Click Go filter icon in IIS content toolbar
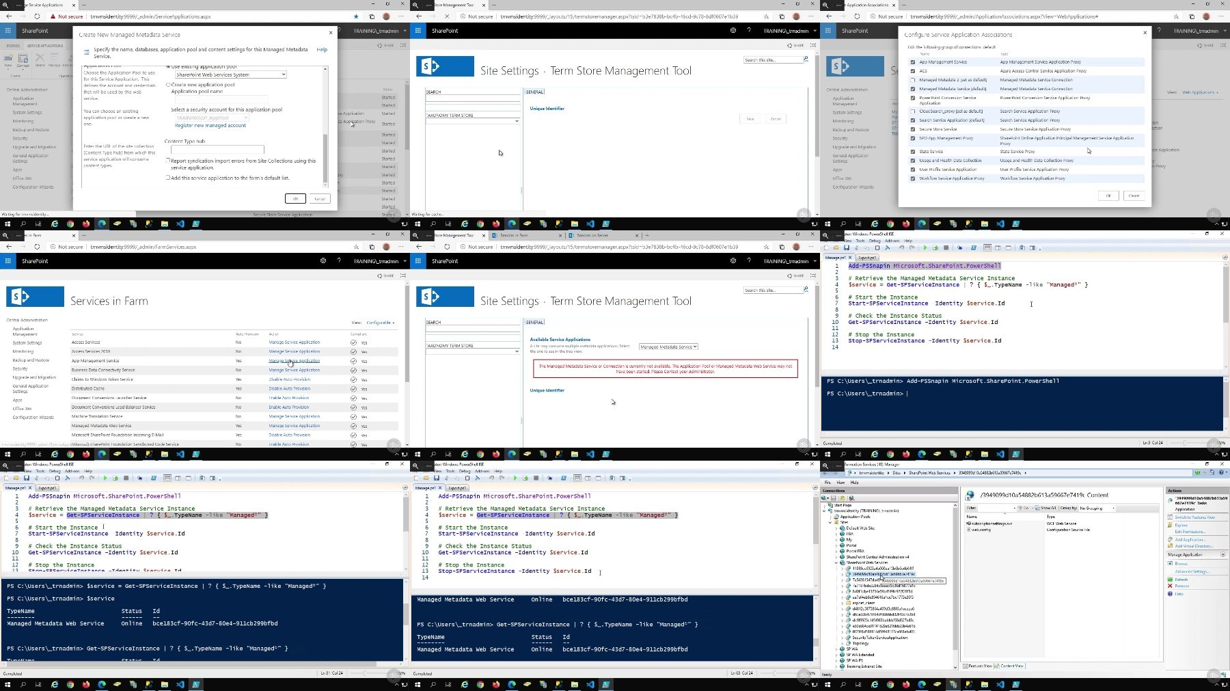This screenshot has width=1230, height=691. [x=1020, y=508]
